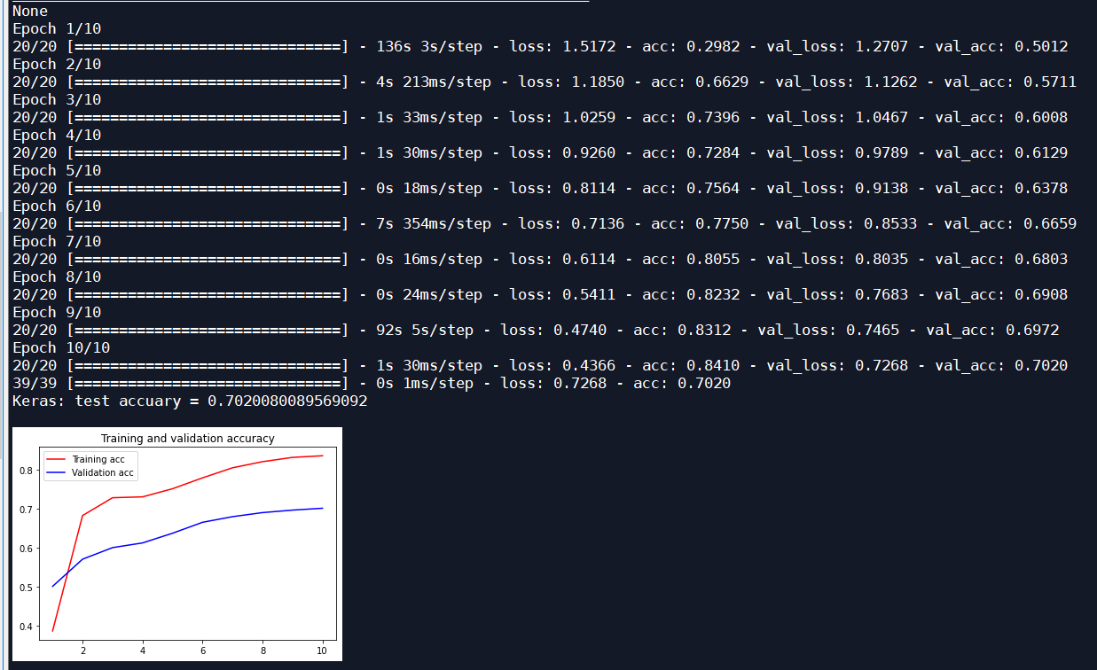
Task: Click the y-axis label '0.8' on the plot
Action: (x=26, y=471)
